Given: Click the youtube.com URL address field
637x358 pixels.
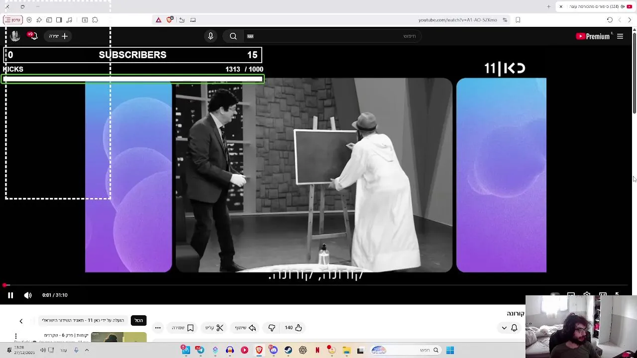Looking at the screenshot, I should [457, 20].
